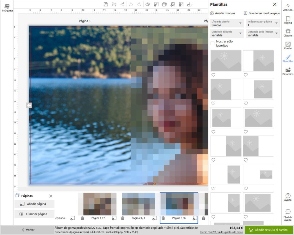Expand the Imágenes por página dropdown
The width and height of the screenshot is (294, 235).
(263, 23)
